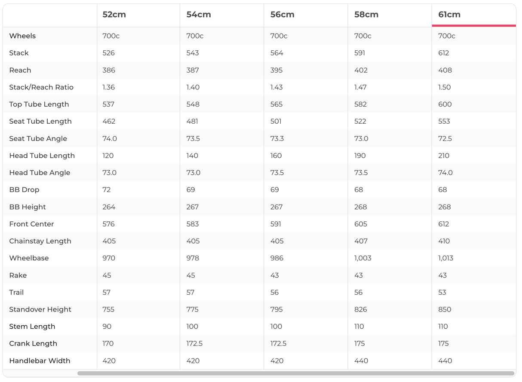
Task: Click the Seat Tube Angle value 73.3
Action: (276, 139)
